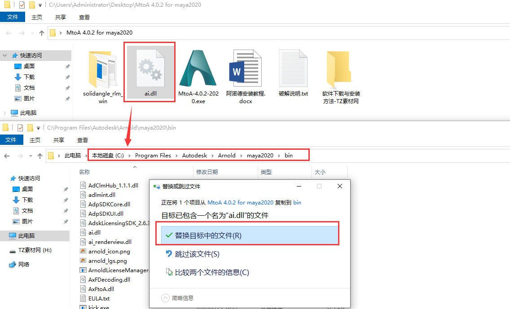The width and height of the screenshot is (510, 309).
Task: Select TZ素材网 (H:) drive in sidebar
Action: point(35,250)
